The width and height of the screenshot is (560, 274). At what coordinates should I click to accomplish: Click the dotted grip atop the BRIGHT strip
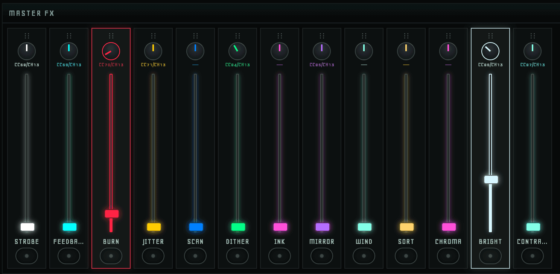(490, 36)
